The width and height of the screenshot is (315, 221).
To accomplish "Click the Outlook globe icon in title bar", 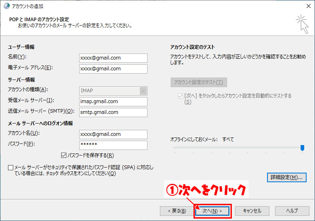I will point(6,6).
